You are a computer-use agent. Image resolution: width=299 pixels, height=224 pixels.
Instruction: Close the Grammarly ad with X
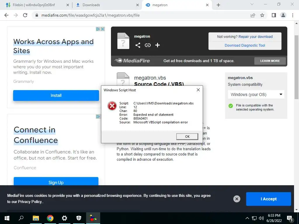point(102,29)
